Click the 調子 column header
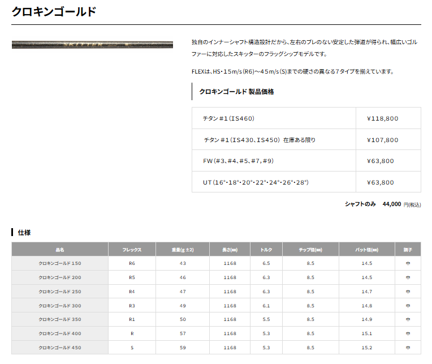The image size is (432, 364). pos(408,250)
